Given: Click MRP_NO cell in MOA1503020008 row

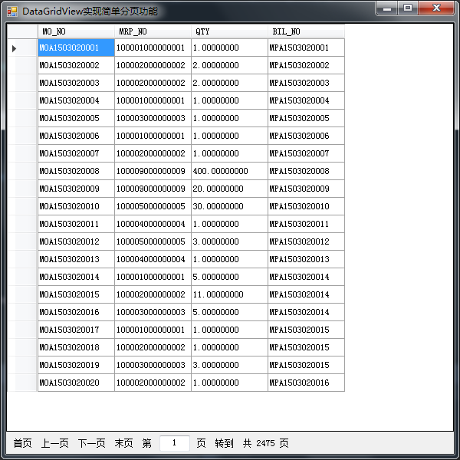Looking at the screenshot, I should [153, 171].
